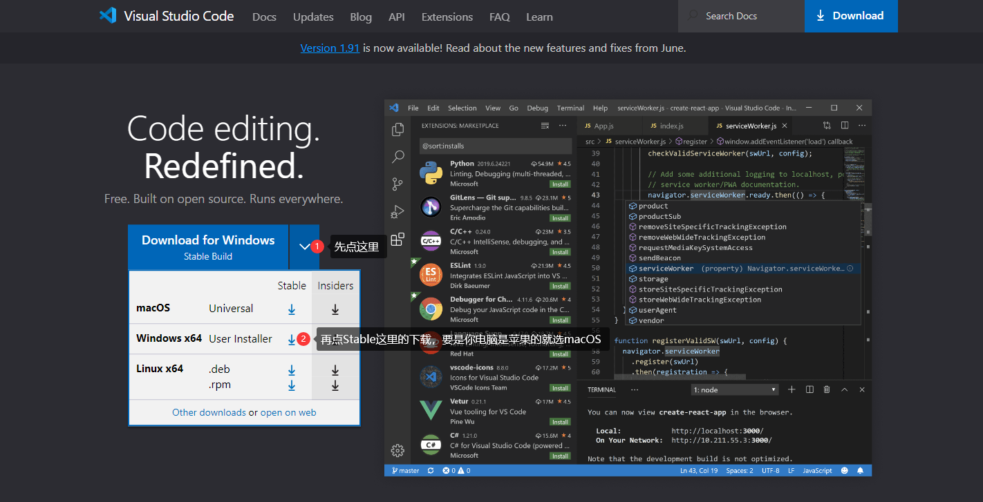Open Source Control icon in the activity bar
This screenshot has width=983, height=502.
[397, 184]
